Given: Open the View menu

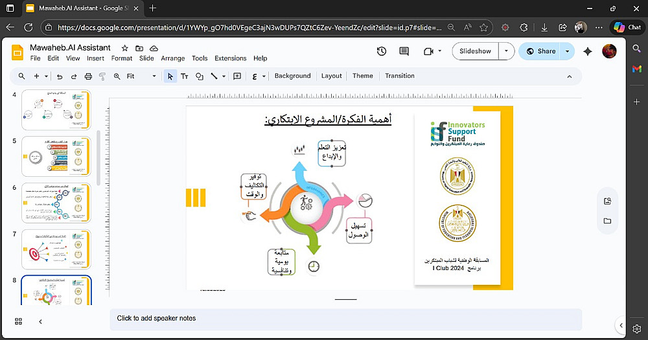Looking at the screenshot, I should click(x=73, y=58).
